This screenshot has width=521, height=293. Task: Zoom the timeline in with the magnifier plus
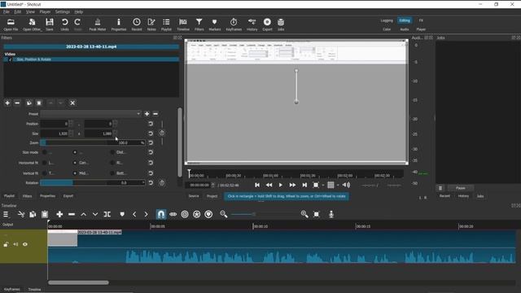click(304, 214)
